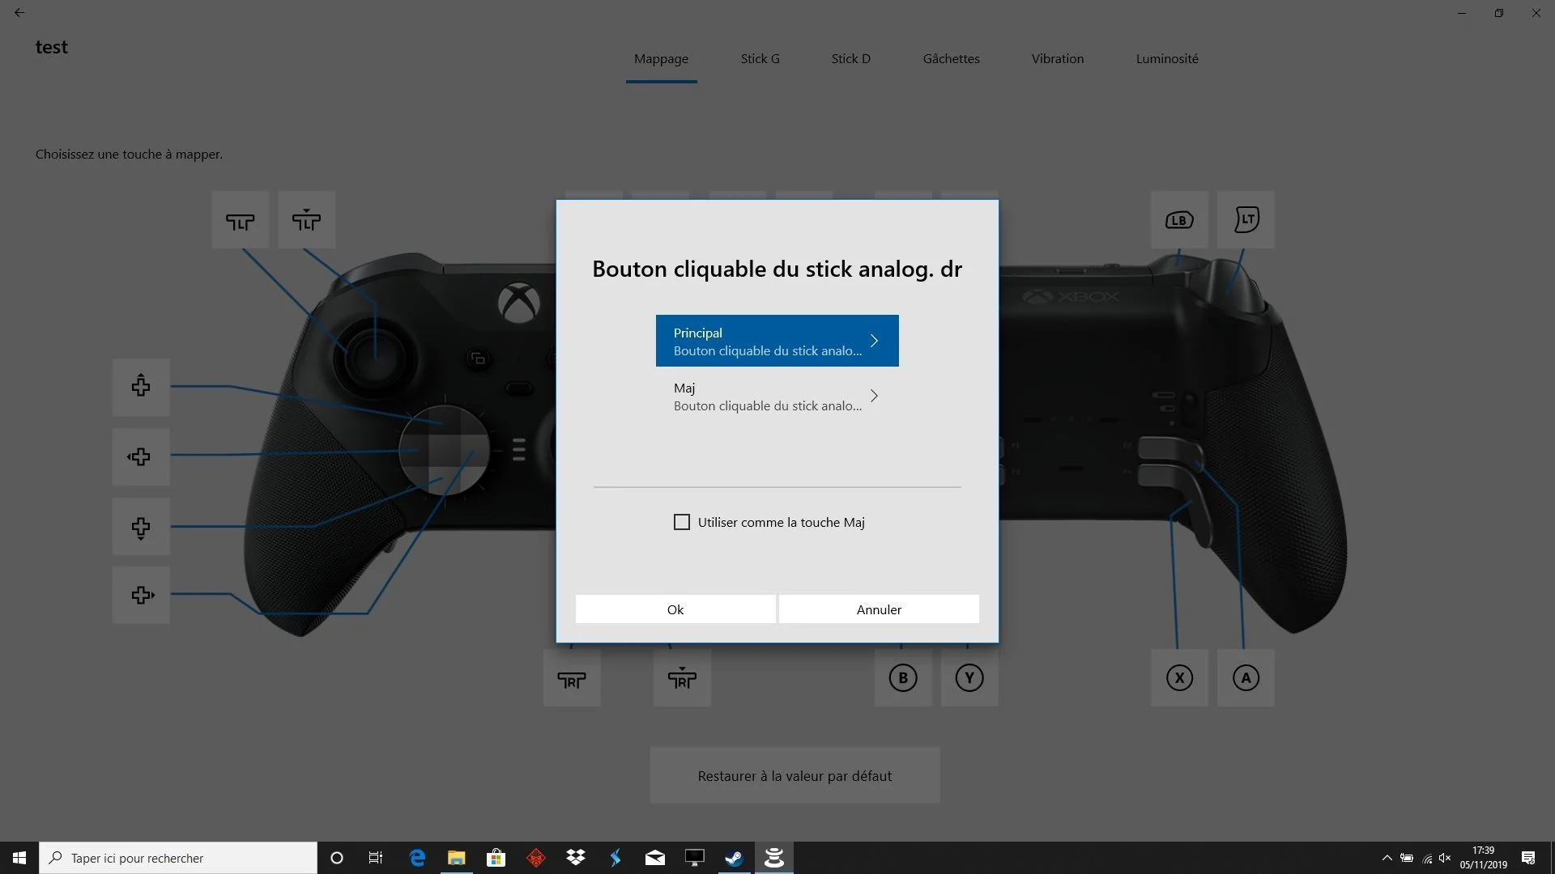This screenshot has height=874, width=1555.
Task: Select the A button mapping icon
Action: [x=1246, y=678]
